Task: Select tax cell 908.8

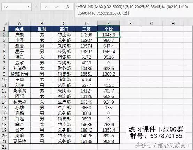Action: 108,141
